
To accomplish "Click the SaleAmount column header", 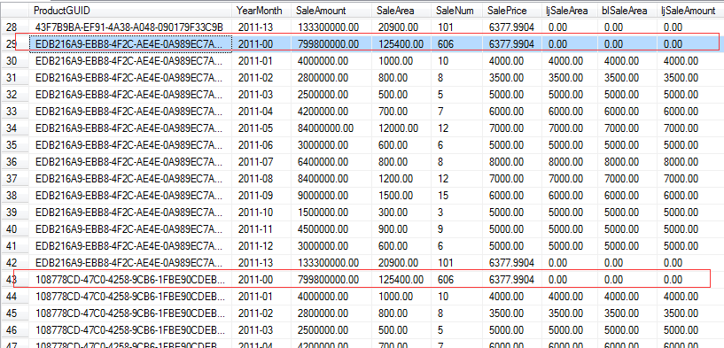I will tap(331, 10).
